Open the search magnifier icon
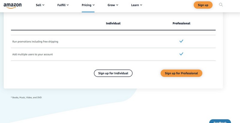240x123 pixels. (x=221, y=5)
